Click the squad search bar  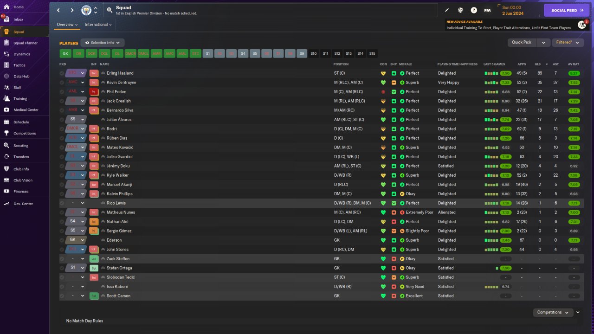pyautogui.click(x=271, y=10)
